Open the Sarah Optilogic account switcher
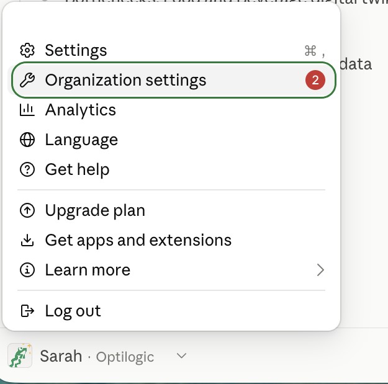Viewport: 388px width, 384px height. [97, 356]
